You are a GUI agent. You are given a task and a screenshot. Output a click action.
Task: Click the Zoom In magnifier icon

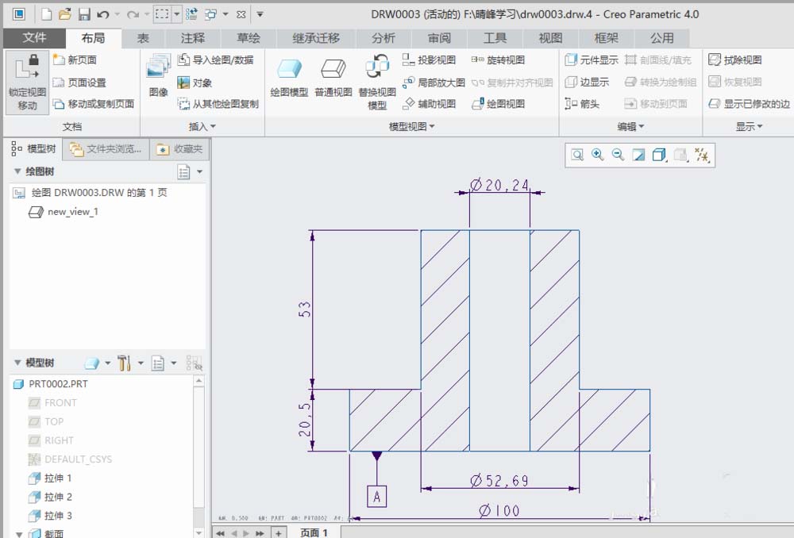tap(598, 155)
